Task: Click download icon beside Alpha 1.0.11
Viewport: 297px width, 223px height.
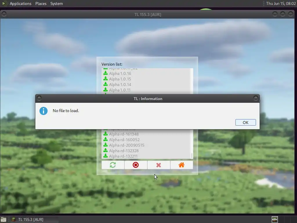Action: click(106, 90)
